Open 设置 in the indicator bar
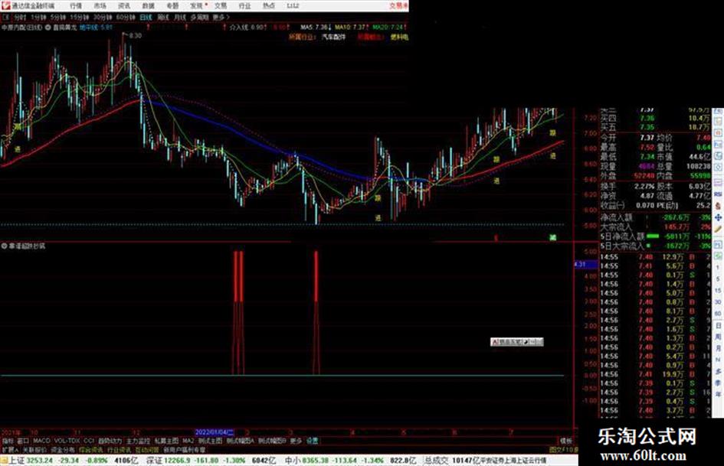 [312, 441]
